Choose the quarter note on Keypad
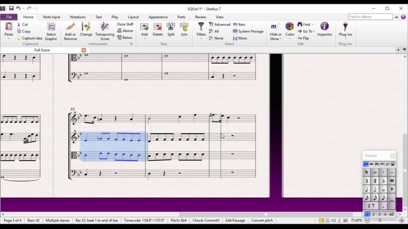This screenshot has width=408, height=229. (367, 189)
